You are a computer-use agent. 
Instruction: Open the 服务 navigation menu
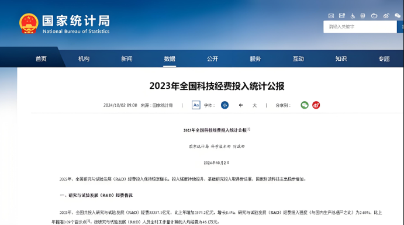(x=255, y=59)
